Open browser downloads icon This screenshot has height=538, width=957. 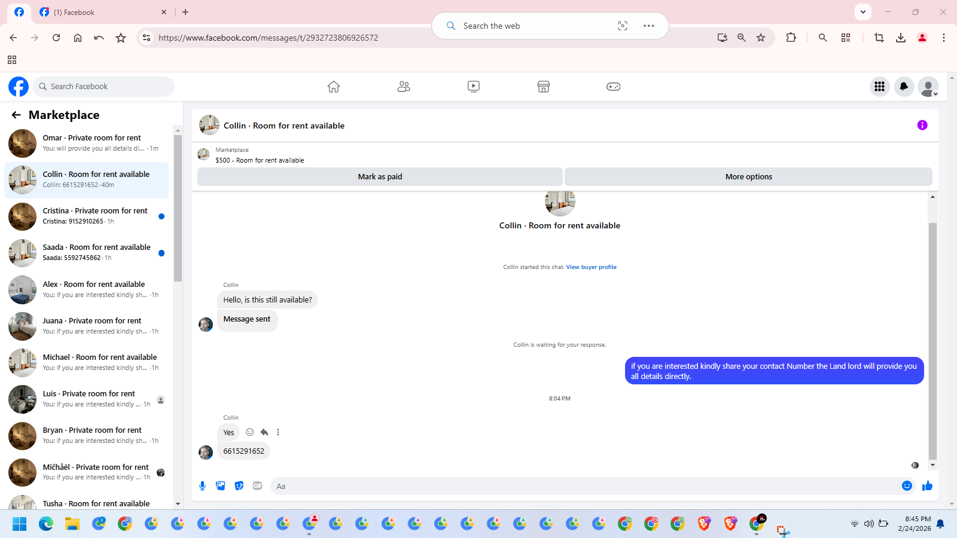(x=901, y=38)
